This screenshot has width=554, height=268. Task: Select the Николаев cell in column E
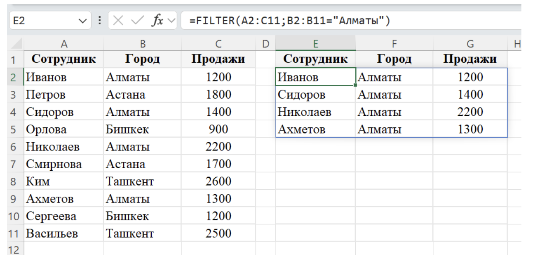click(316, 112)
